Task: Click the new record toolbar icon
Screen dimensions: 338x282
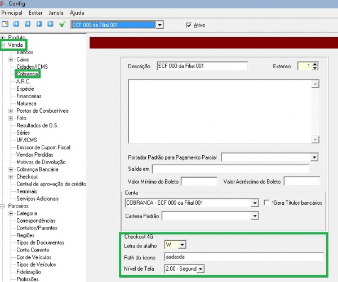Action: pyautogui.click(x=5, y=25)
